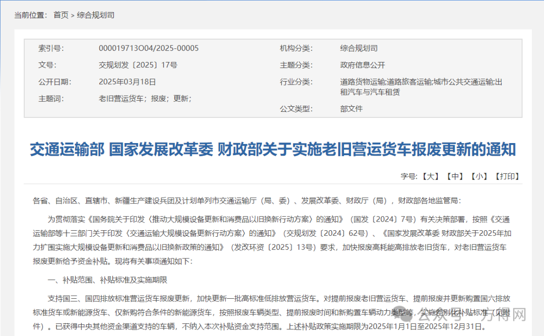The height and width of the screenshot is (336, 544).
Task: Select document type value 部文件
Action: (x=351, y=109)
